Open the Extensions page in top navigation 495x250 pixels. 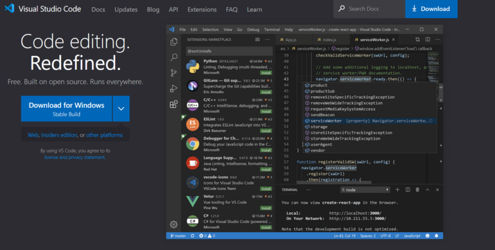click(202, 9)
